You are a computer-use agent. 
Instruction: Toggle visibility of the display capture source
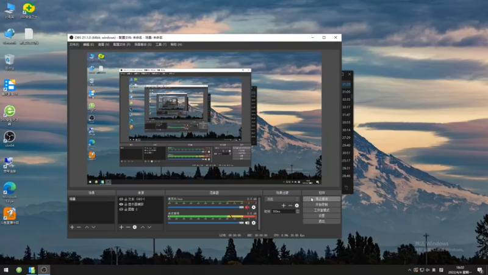tap(121, 204)
